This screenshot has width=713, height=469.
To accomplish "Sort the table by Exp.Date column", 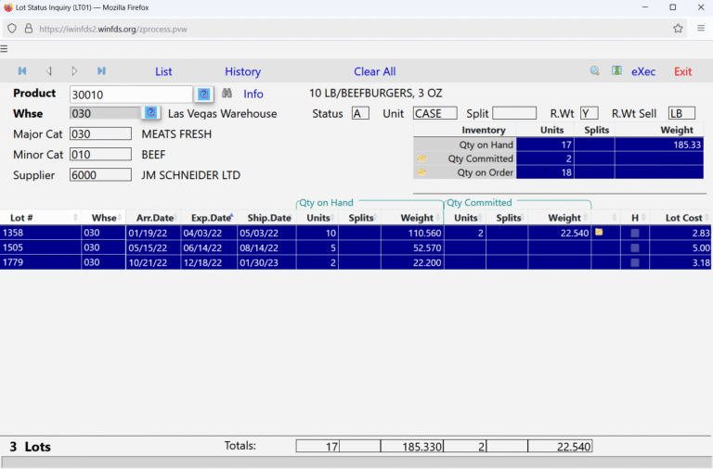I will click(206, 218).
